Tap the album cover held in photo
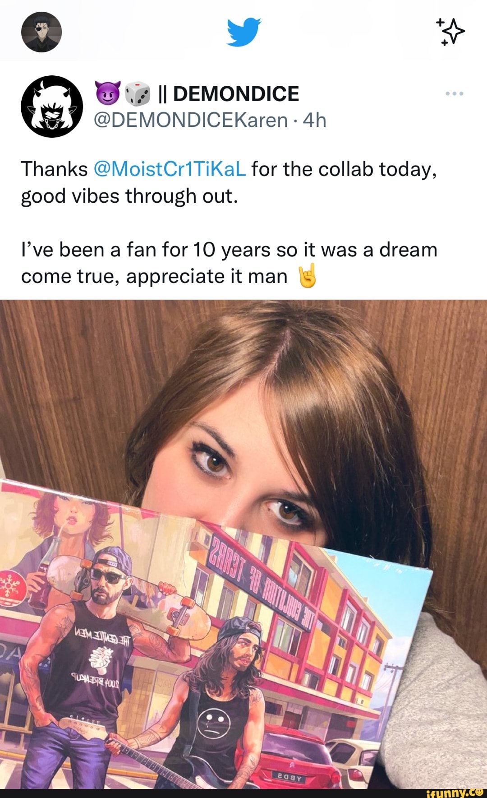Viewport: 487px width, 798px height. 207,641
